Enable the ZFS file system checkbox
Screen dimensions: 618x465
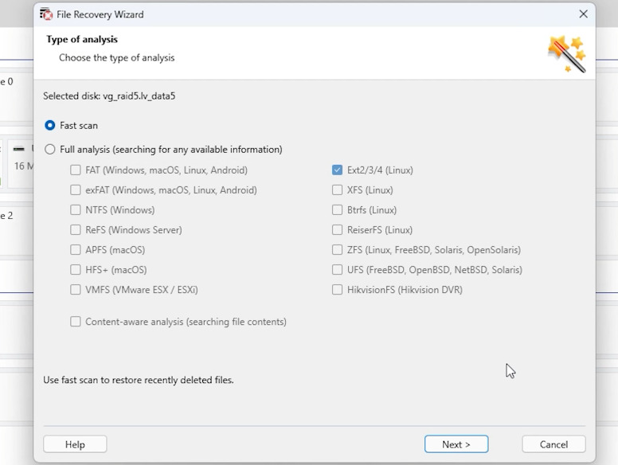tap(337, 250)
